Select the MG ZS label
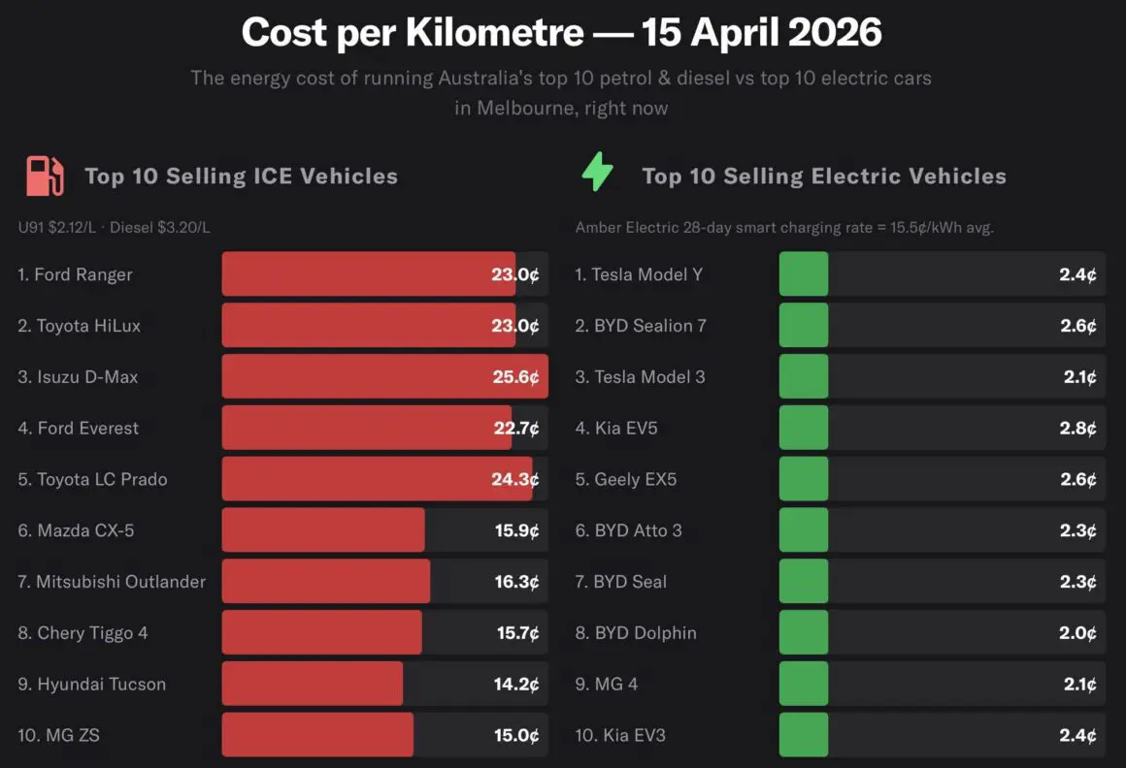Viewport: 1126px width, 768px height. coord(58,735)
